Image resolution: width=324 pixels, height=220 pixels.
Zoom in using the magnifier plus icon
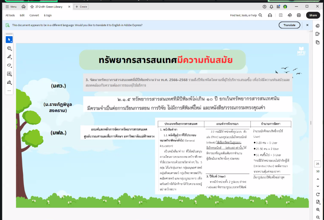pyautogui.click(x=318, y=210)
